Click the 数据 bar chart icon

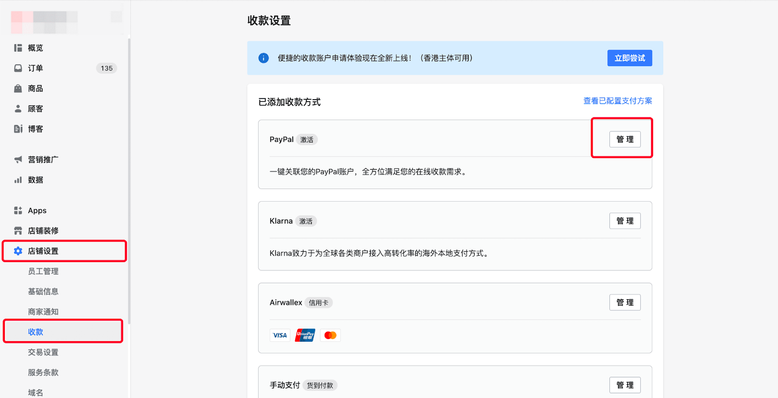coord(18,180)
